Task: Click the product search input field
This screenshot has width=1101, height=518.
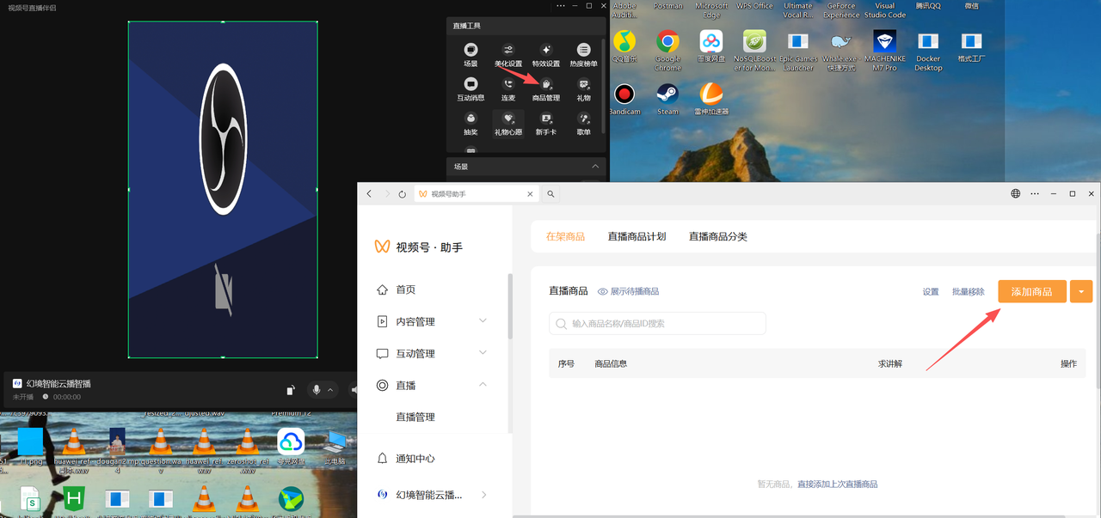Action: click(x=657, y=323)
